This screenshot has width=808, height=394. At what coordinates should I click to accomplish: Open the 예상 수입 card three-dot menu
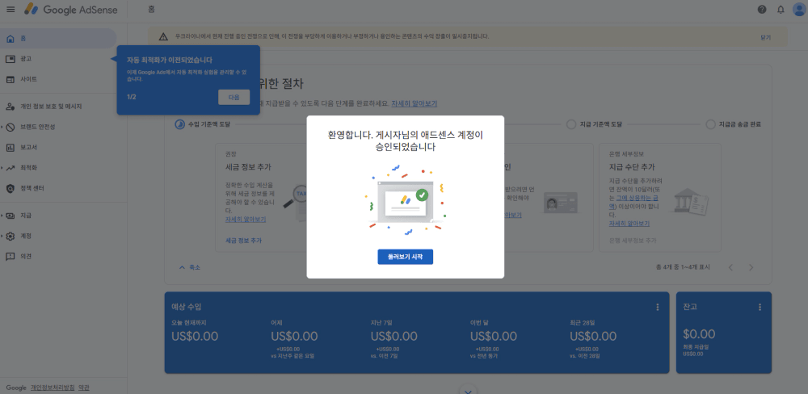[657, 307]
